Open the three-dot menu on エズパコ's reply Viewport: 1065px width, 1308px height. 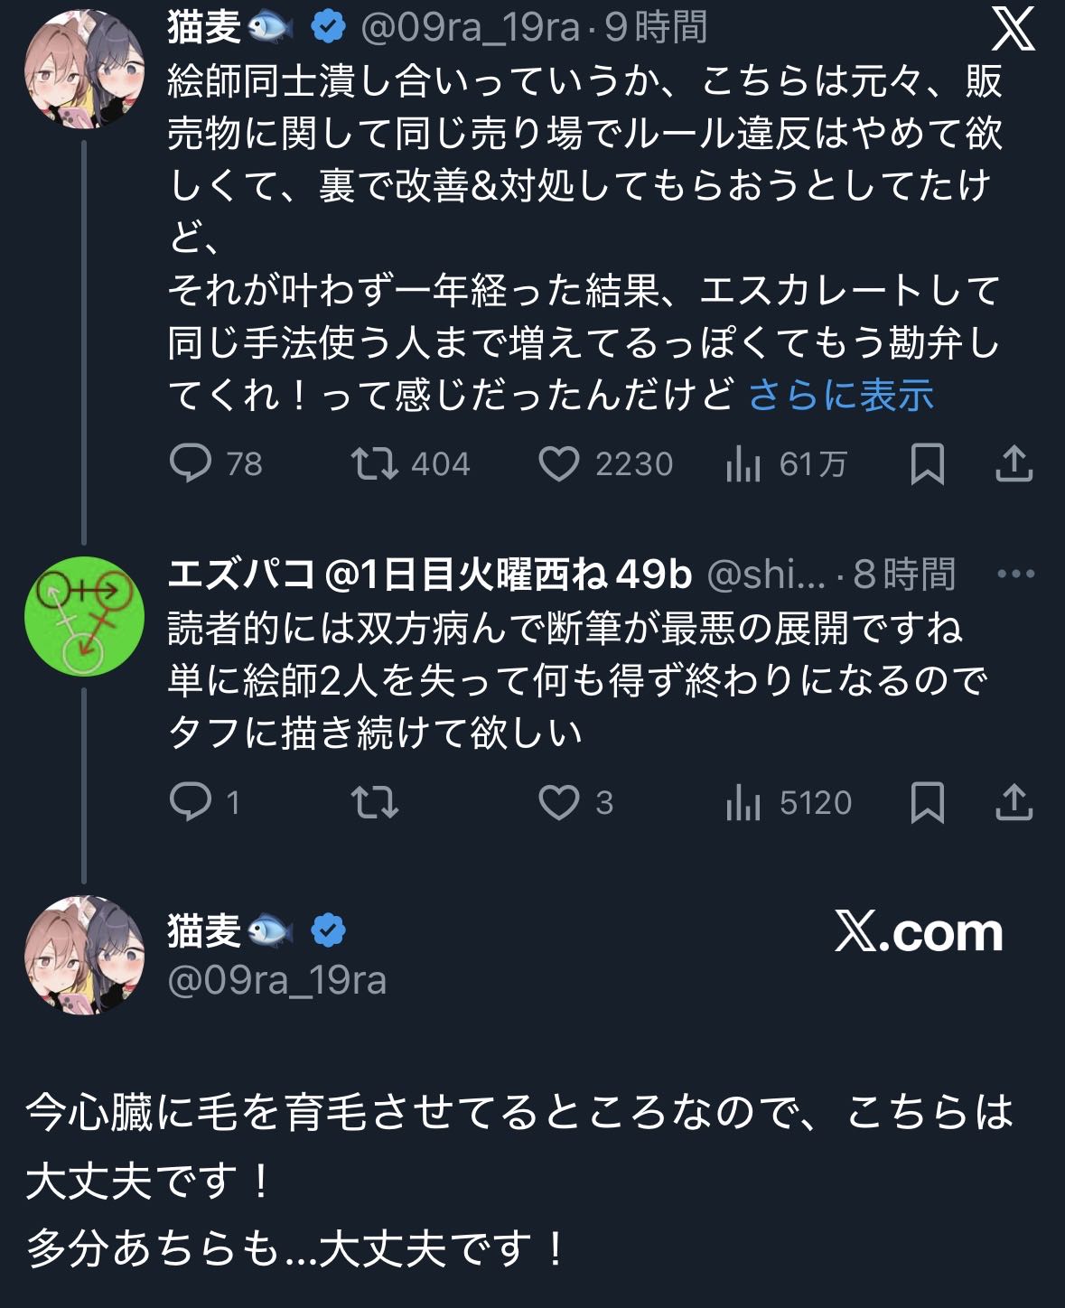click(1015, 574)
